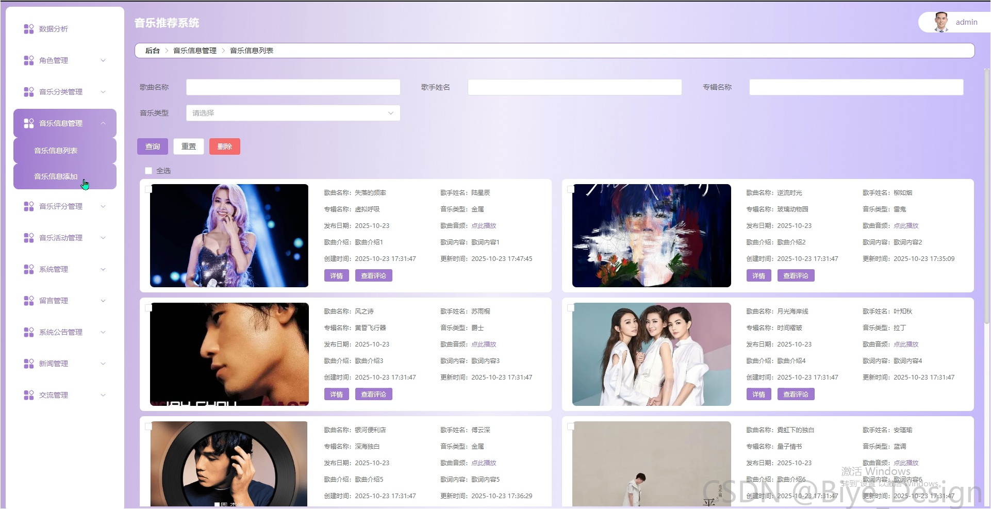Select the checkbox on the 风之诗 card
The width and height of the screenshot is (991, 509).
click(x=148, y=307)
